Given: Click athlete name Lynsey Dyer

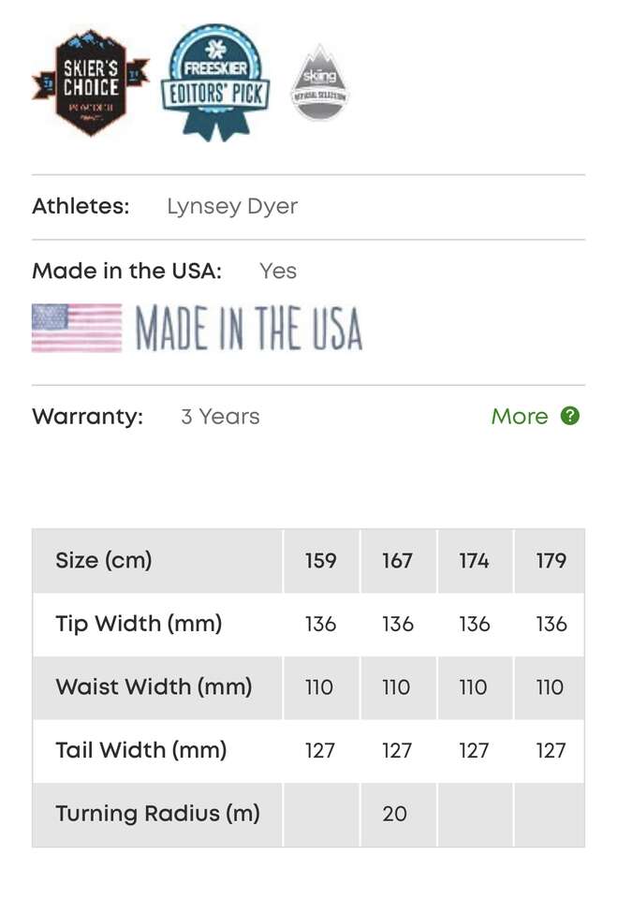Looking at the screenshot, I should (x=232, y=206).
